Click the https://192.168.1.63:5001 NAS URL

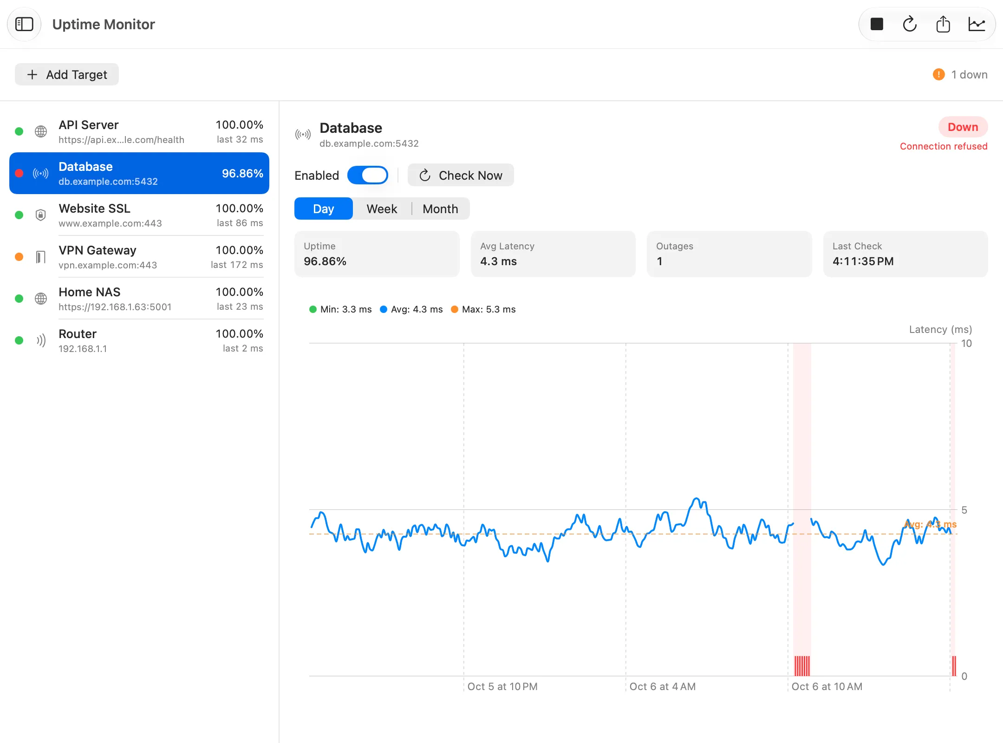tap(115, 307)
